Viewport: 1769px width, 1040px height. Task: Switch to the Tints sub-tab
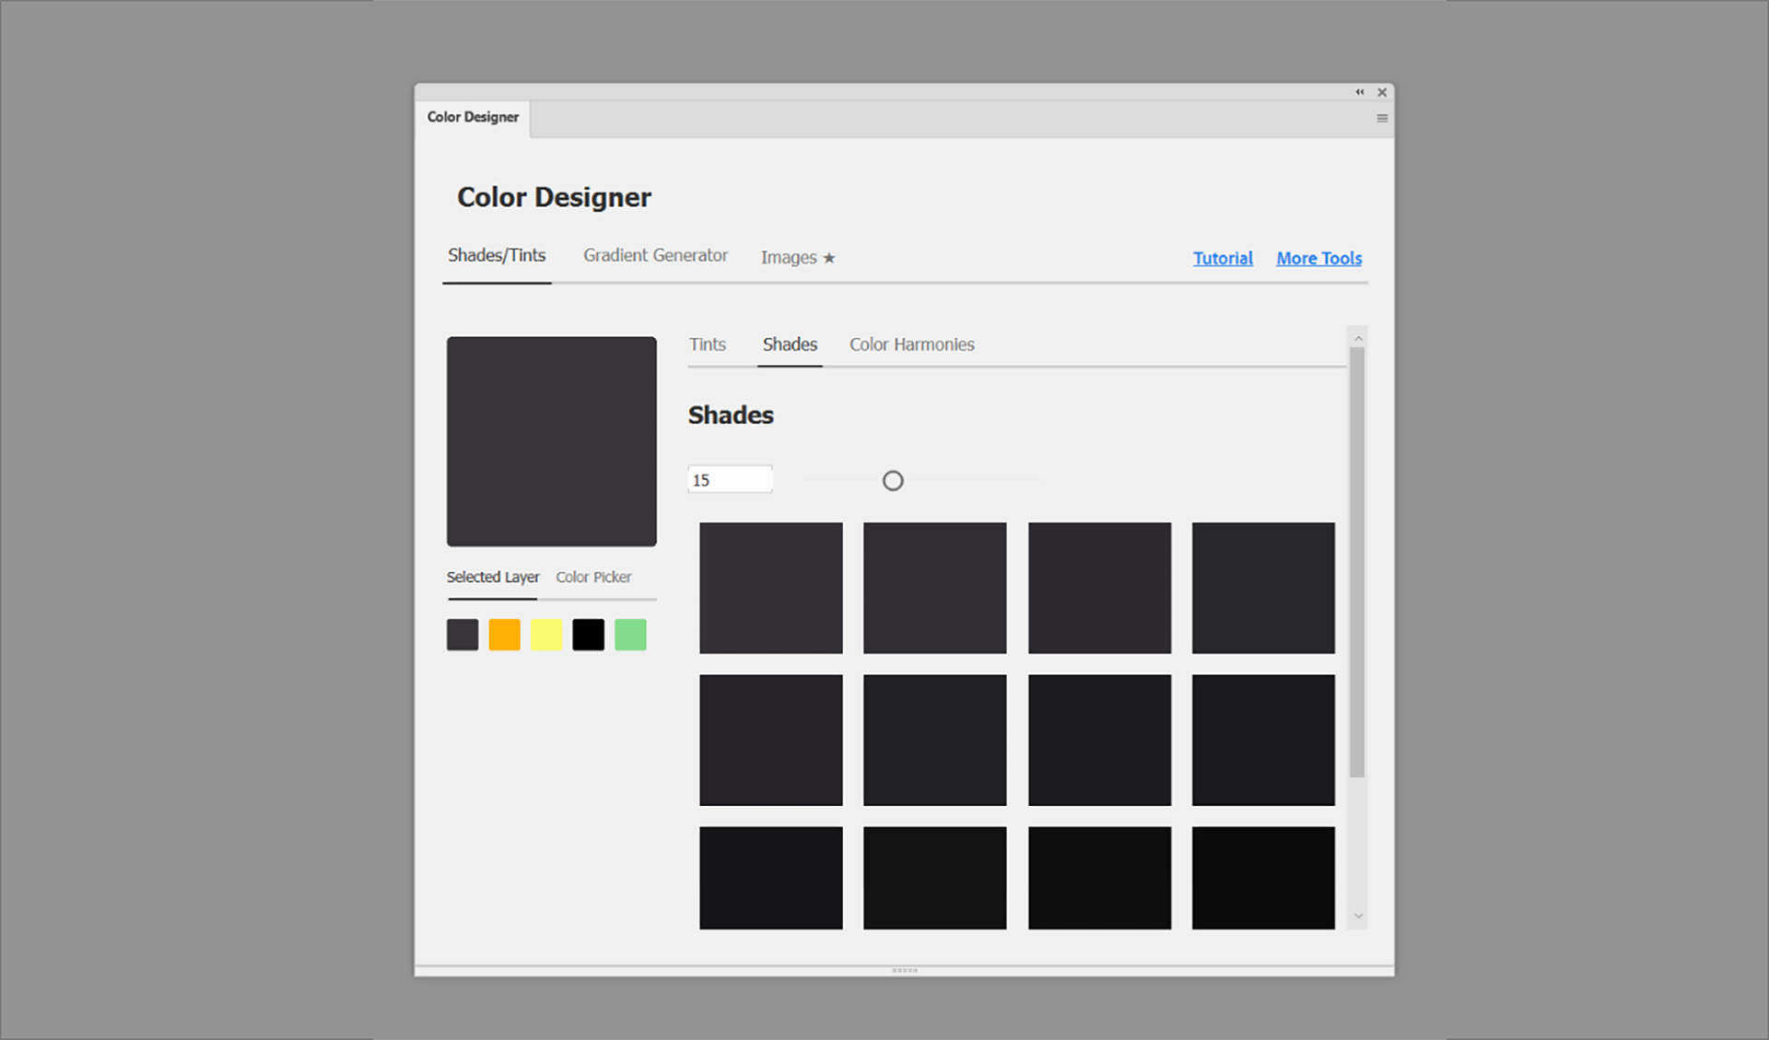pyautogui.click(x=708, y=345)
